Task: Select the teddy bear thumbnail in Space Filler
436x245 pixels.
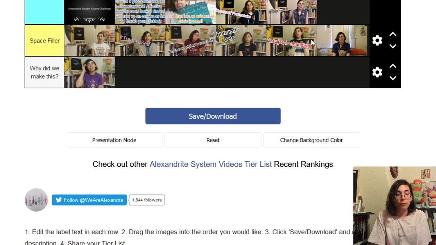Action: [x=342, y=40]
